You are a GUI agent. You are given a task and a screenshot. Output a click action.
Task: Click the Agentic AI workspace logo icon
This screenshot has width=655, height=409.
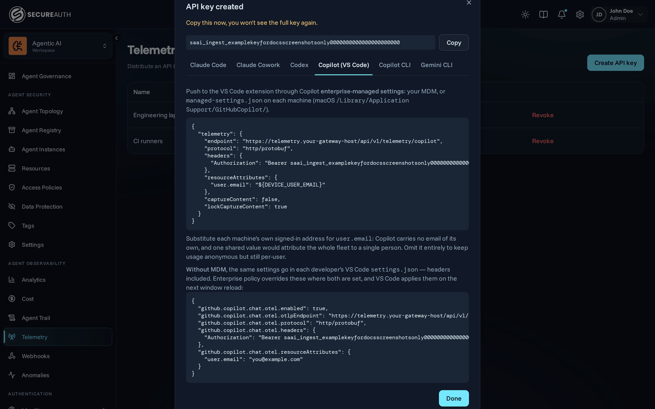[18, 46]
